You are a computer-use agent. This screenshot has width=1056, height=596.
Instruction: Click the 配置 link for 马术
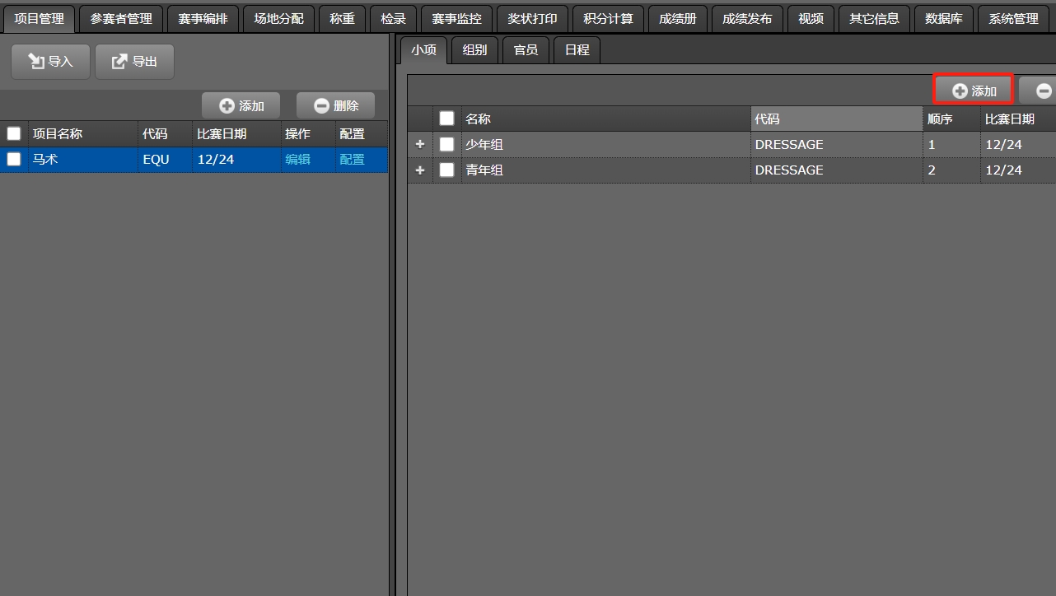coord(352,160)
